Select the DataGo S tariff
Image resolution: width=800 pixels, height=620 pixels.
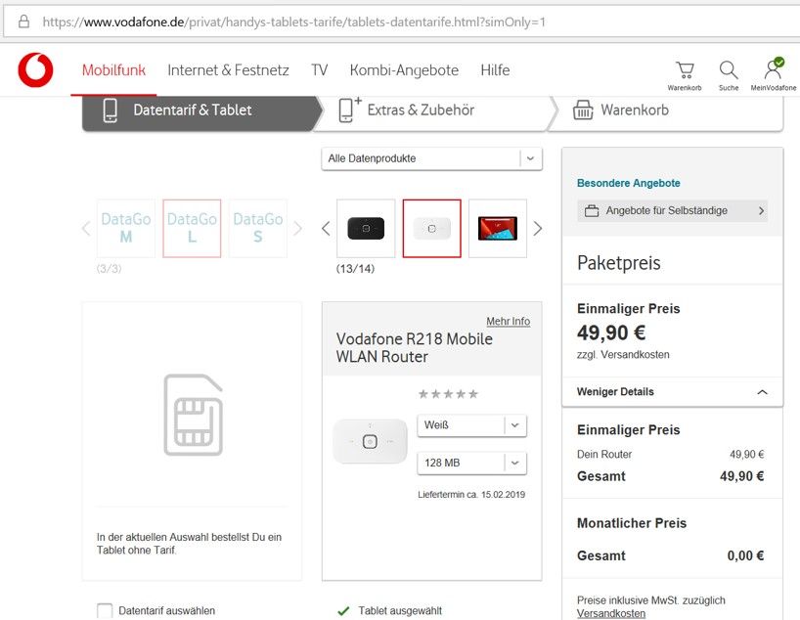(x=257, y=228)
